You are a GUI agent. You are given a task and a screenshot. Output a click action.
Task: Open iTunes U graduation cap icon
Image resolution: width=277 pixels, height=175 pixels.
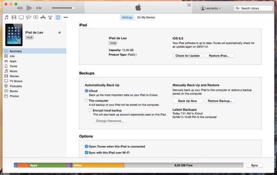28,18
